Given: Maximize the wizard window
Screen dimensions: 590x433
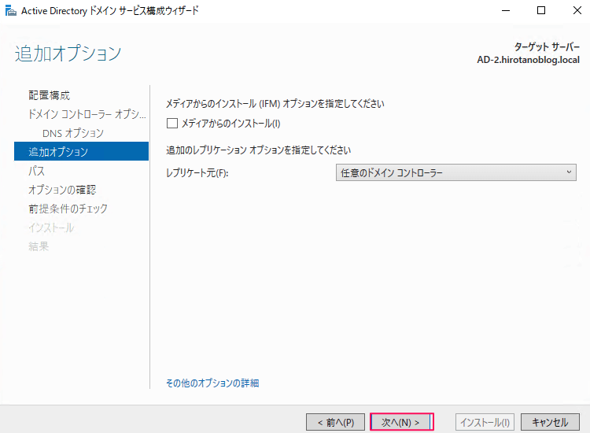Looking at the screenshot, I should point(541,10).
